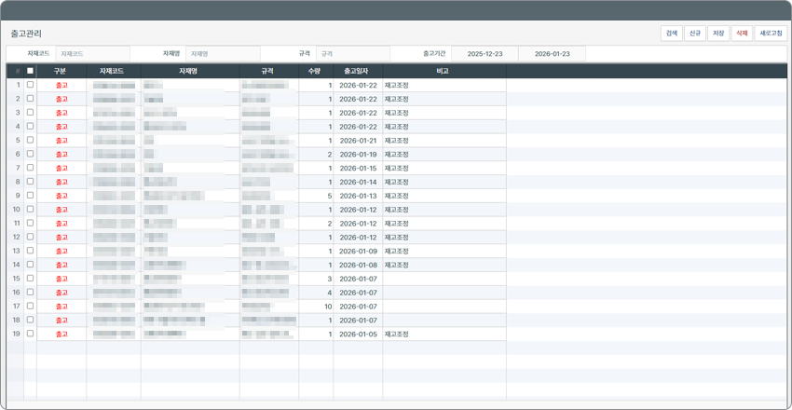This screenshot has height=410, width=792.
Task: Open the start date 2025-12-23 picker
Action: (485, 54)
